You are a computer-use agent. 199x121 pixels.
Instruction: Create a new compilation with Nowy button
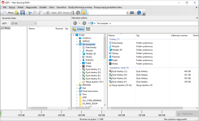8,13
